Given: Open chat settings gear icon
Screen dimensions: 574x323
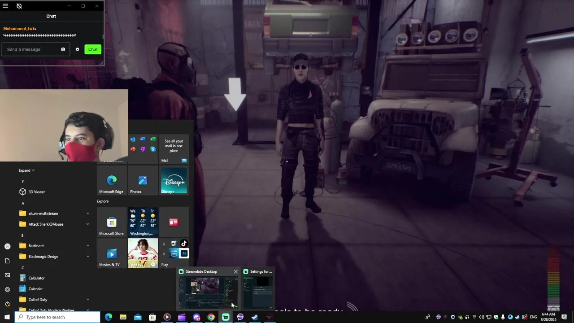Looking at the screenshot, I should pos(77,49).
